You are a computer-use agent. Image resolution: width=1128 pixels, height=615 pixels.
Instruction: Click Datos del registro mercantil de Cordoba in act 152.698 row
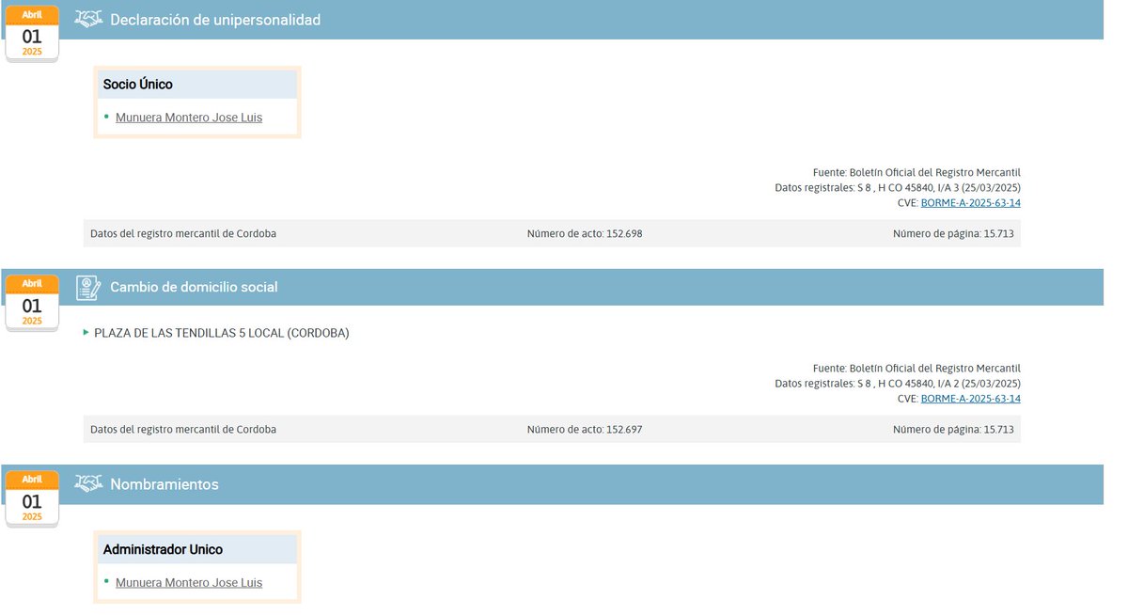point(183,233)
